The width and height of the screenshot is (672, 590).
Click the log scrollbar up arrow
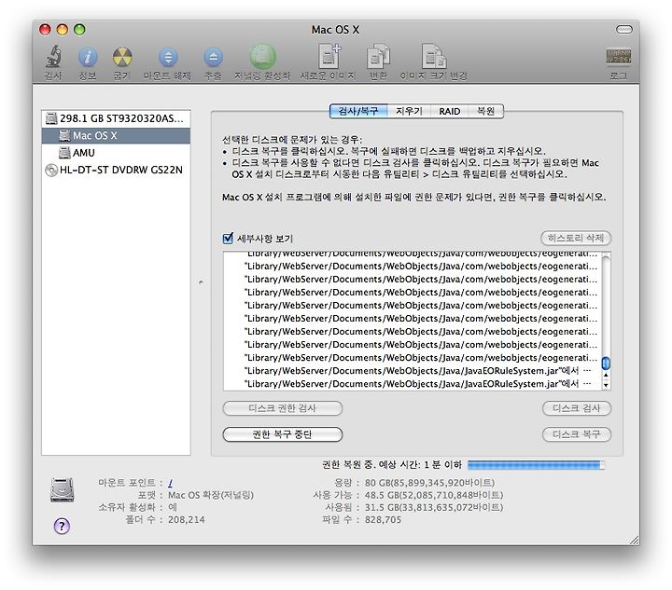point(606,376)
